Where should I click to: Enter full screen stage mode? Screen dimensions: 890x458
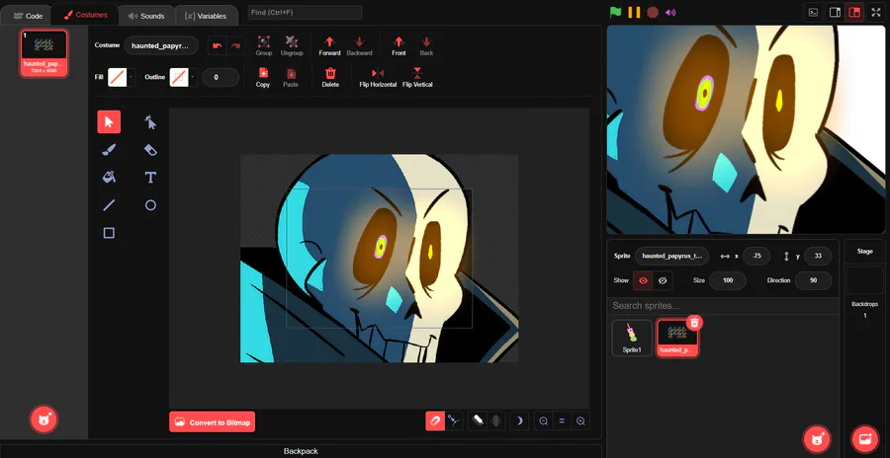point(877,13)
